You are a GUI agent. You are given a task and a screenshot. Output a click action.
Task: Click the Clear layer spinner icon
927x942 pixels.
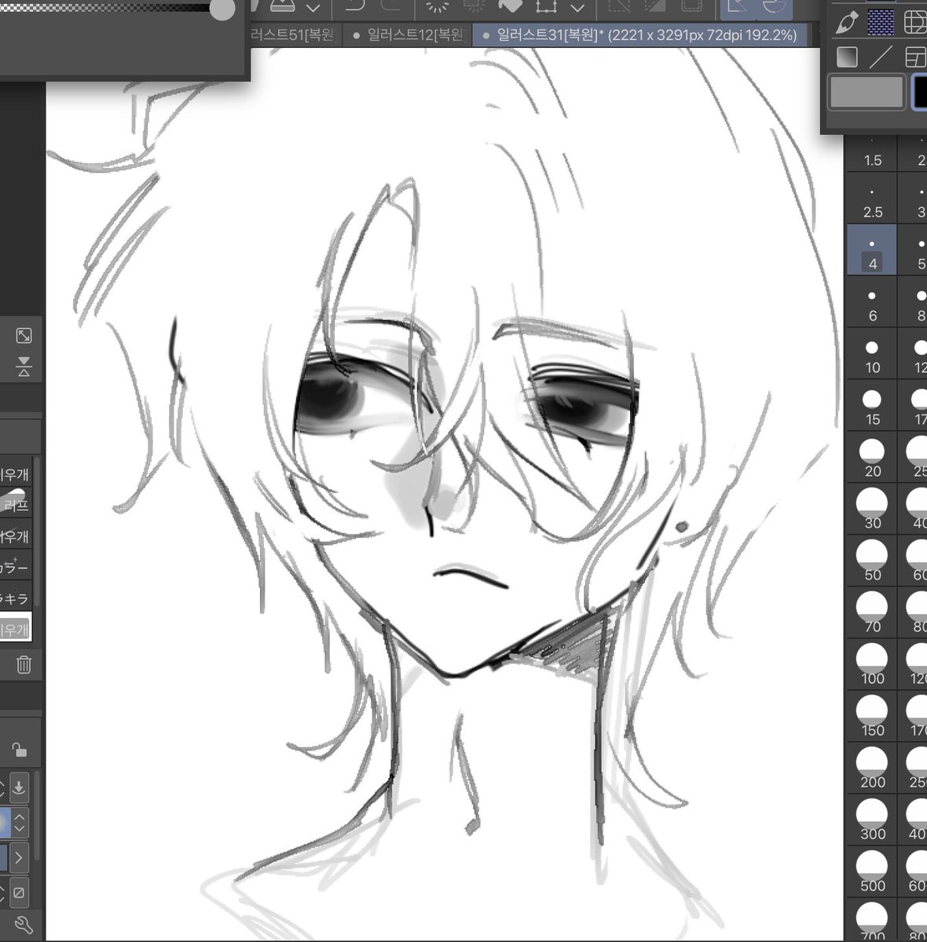click(x=438, y=7)
